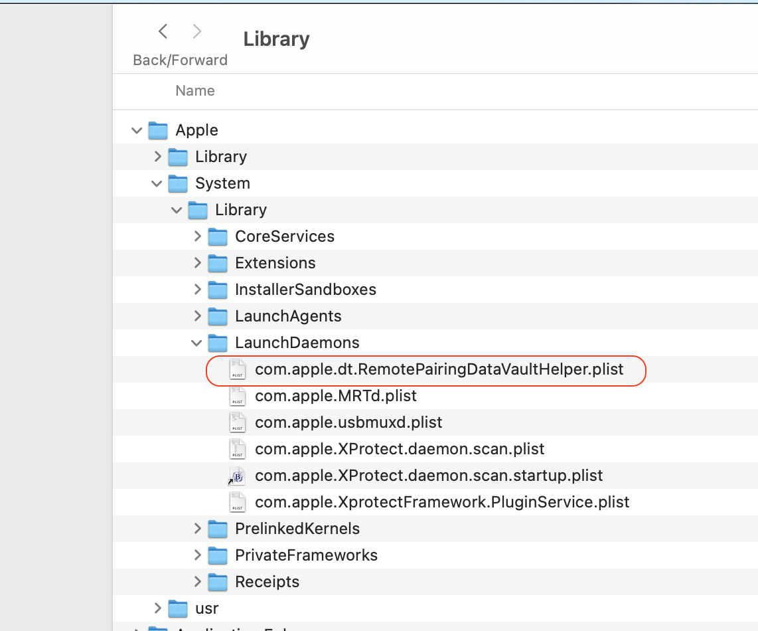Click the PrivateFrameworks folder name

(x=306, y=555)
